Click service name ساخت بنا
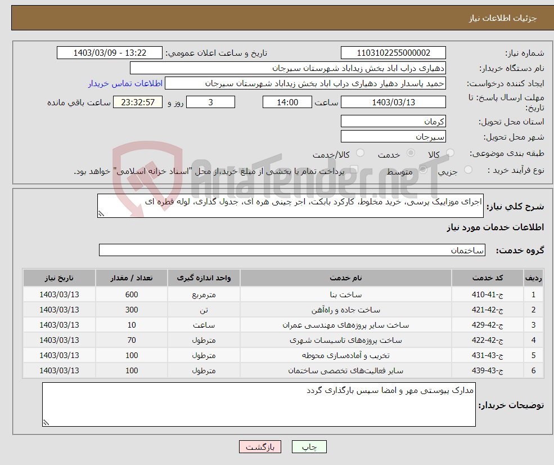Image resolution: width=554 pixels, height=465 pixels. 346,294
